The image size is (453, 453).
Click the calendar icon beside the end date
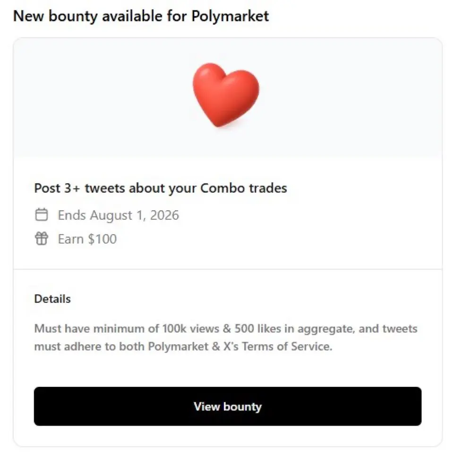pos(42,214)
